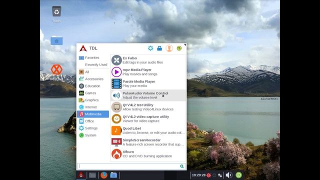Open the Settings category
320x180 pixels.
93,128
